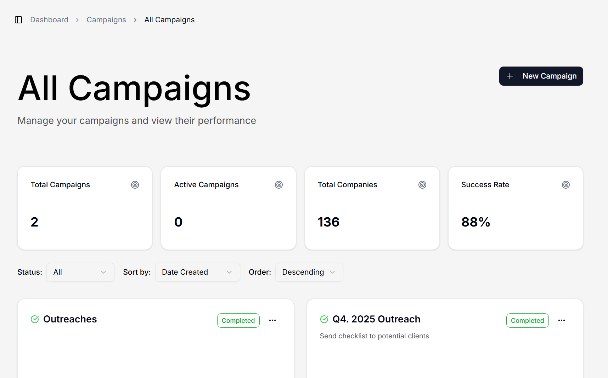Navigate to Dashboard via breadcrumb
608x378 pixels.
pyautogui.click(x=49, y=20)
